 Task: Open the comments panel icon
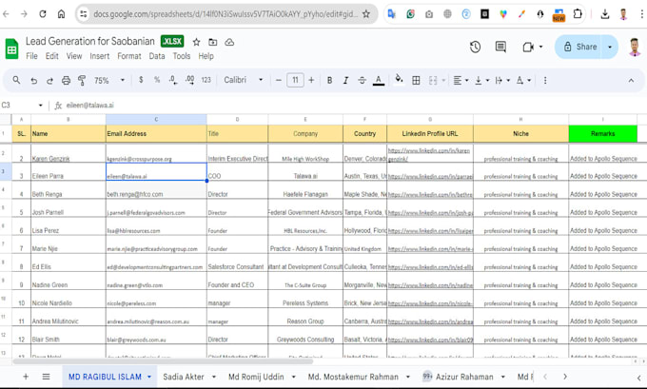click(500, 47)
